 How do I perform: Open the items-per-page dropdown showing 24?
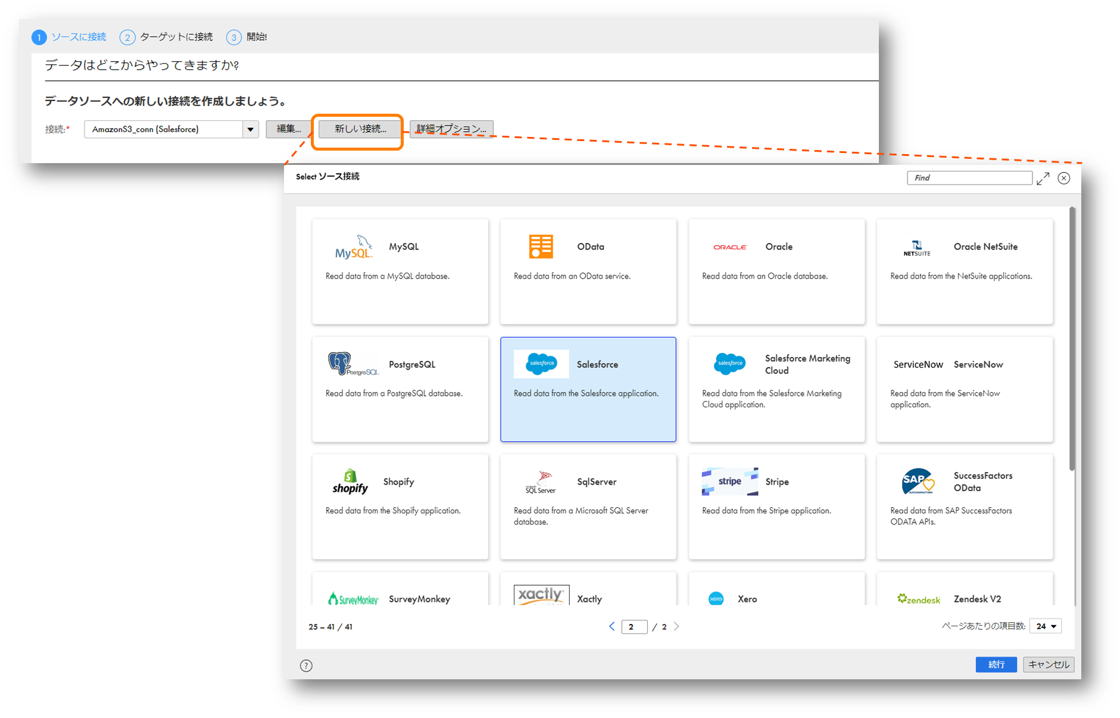1046,626
